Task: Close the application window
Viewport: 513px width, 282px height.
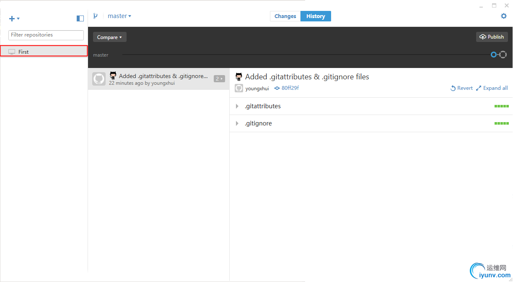Action: coord(506,5)
